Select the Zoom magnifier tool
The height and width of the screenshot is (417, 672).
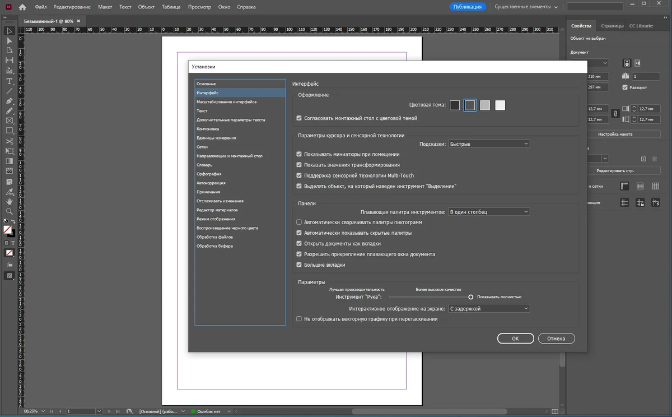tap(10, 211)
